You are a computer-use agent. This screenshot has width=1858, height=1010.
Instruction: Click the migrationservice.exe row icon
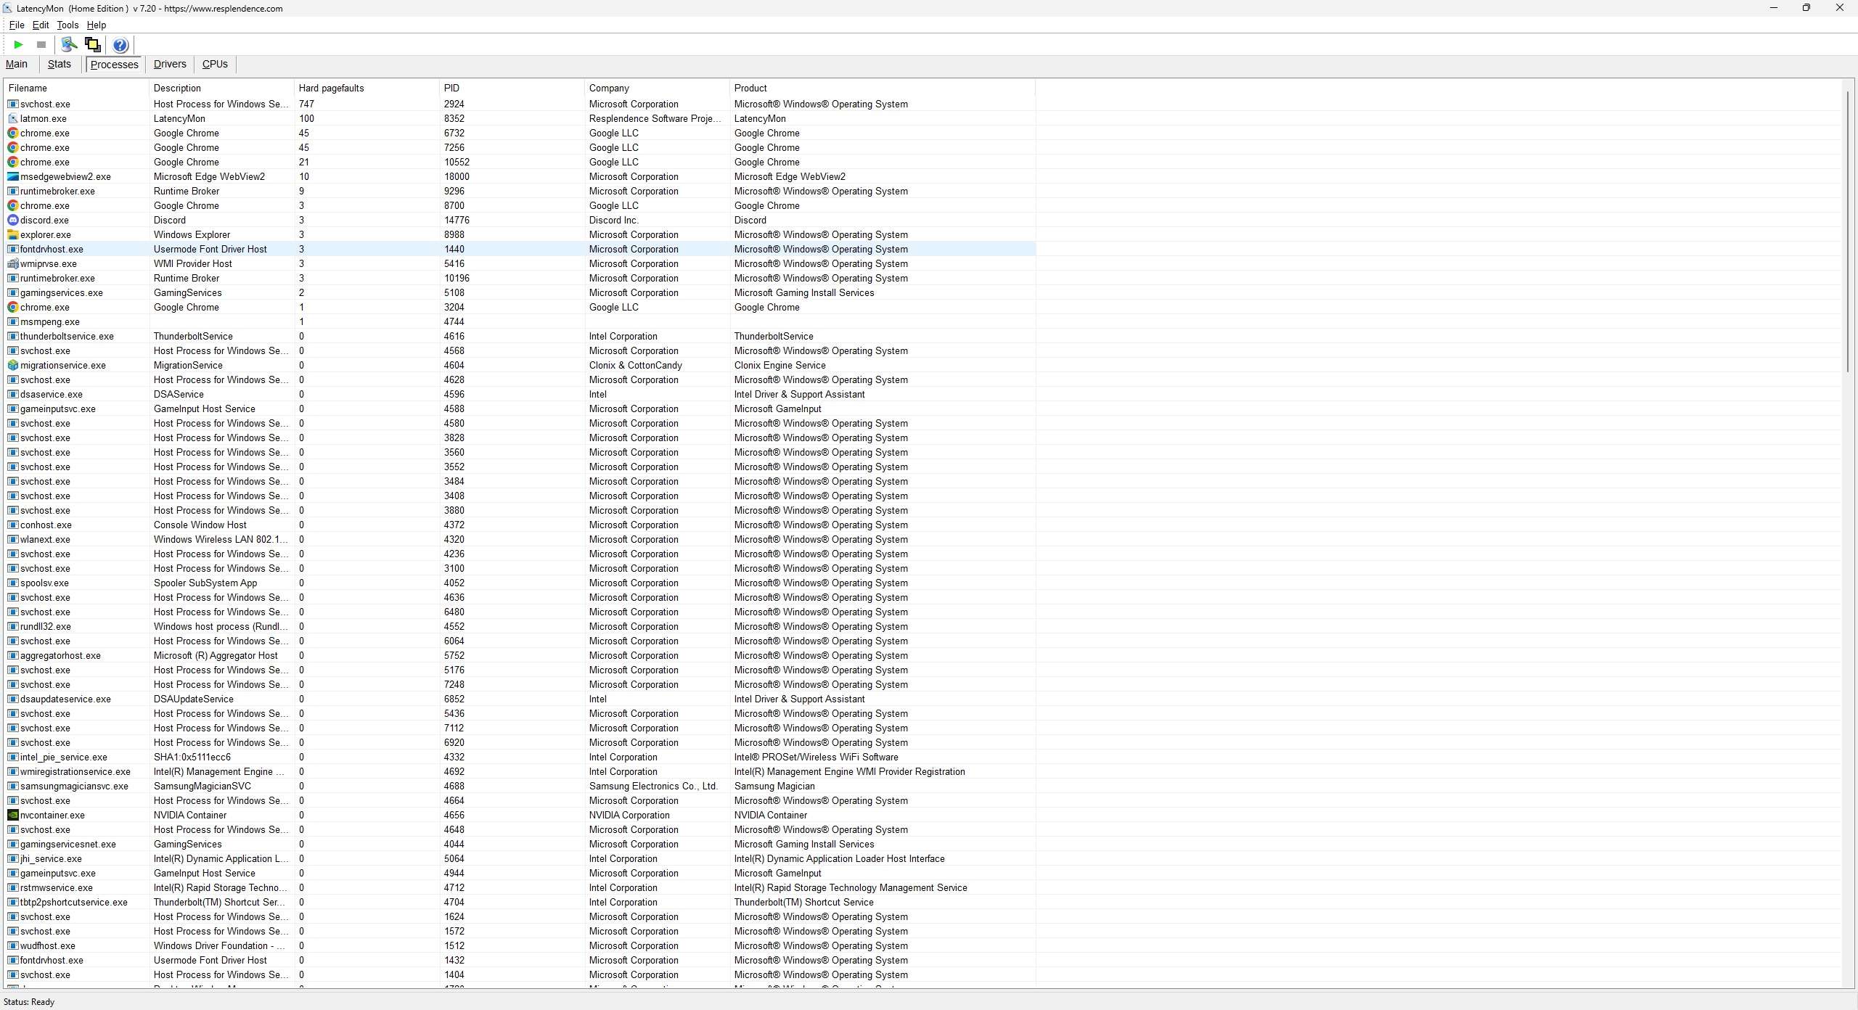(x=13, y=365)
